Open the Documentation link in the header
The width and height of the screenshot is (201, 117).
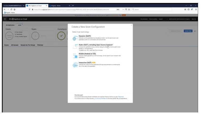click(144, 19)
